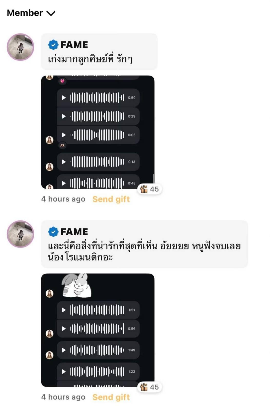
Task: Seek within the 1:51 audio waveform
Action: click(97, 310)
